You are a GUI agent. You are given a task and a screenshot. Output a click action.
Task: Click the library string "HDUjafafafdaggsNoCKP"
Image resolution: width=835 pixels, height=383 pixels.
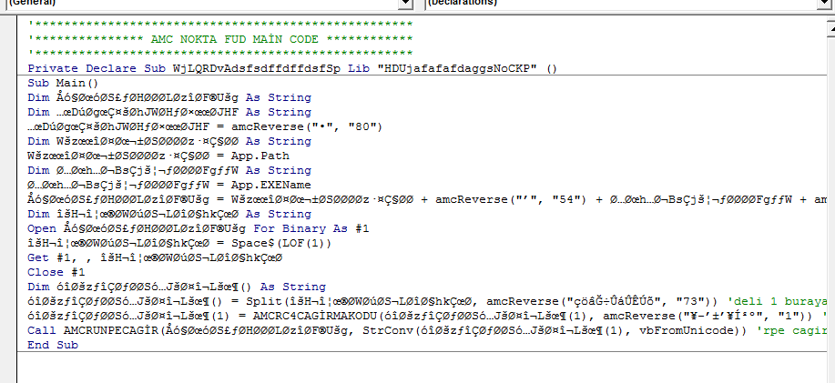[x=457, y=68]
